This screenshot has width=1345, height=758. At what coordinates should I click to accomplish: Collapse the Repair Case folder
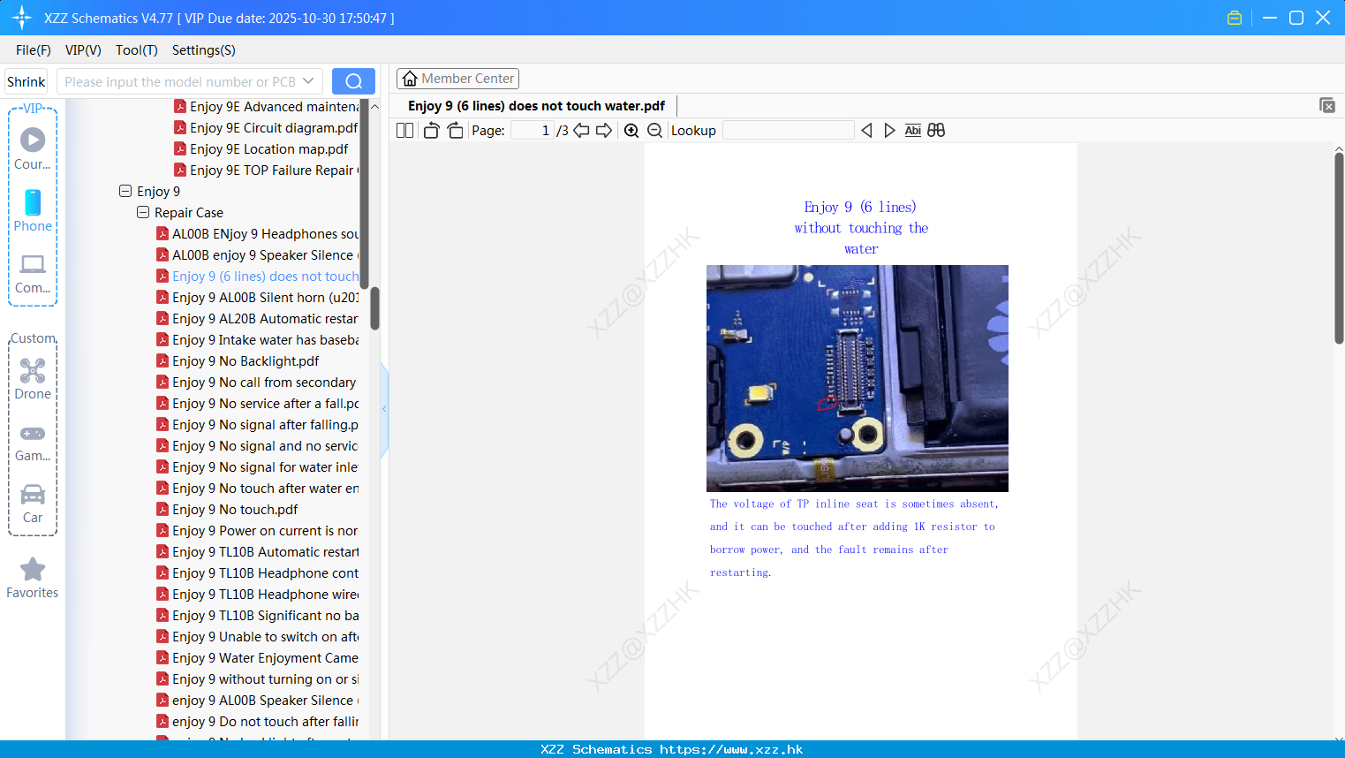[x=143, y=212]
